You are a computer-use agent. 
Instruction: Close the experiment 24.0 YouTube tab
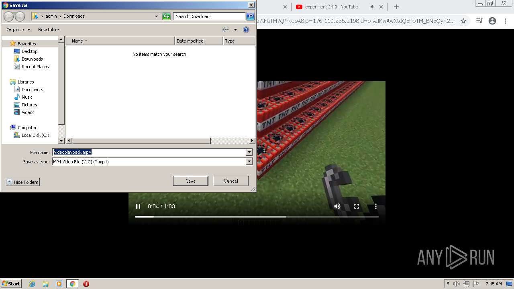(381, 7)
